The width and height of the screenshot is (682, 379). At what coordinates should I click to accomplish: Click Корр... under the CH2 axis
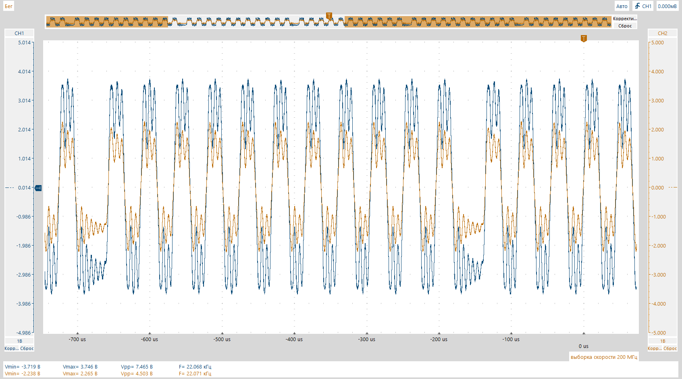point(655,348)
